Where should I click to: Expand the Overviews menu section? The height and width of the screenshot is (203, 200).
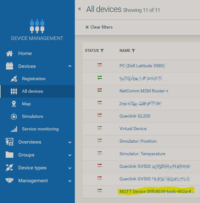70,142
